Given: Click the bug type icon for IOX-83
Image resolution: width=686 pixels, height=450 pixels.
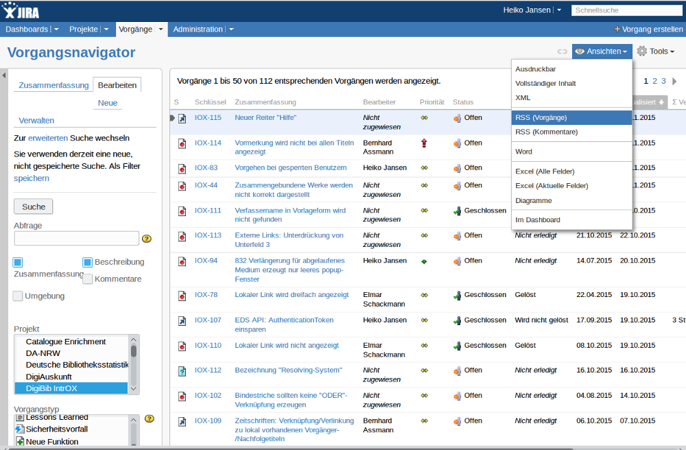Looking at the screenshot, I should 182,168.
